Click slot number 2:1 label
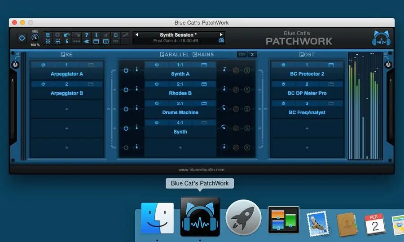This screenshot has height=242, width=404. pos(180,84)
